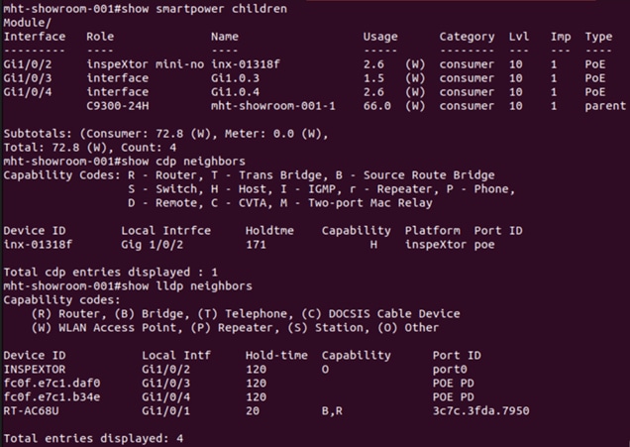Image resolution: width=630 pixels, height=447 pixels.
Task: Click the 'Platform' header in cdp output
Action: [x=432, y=230]
